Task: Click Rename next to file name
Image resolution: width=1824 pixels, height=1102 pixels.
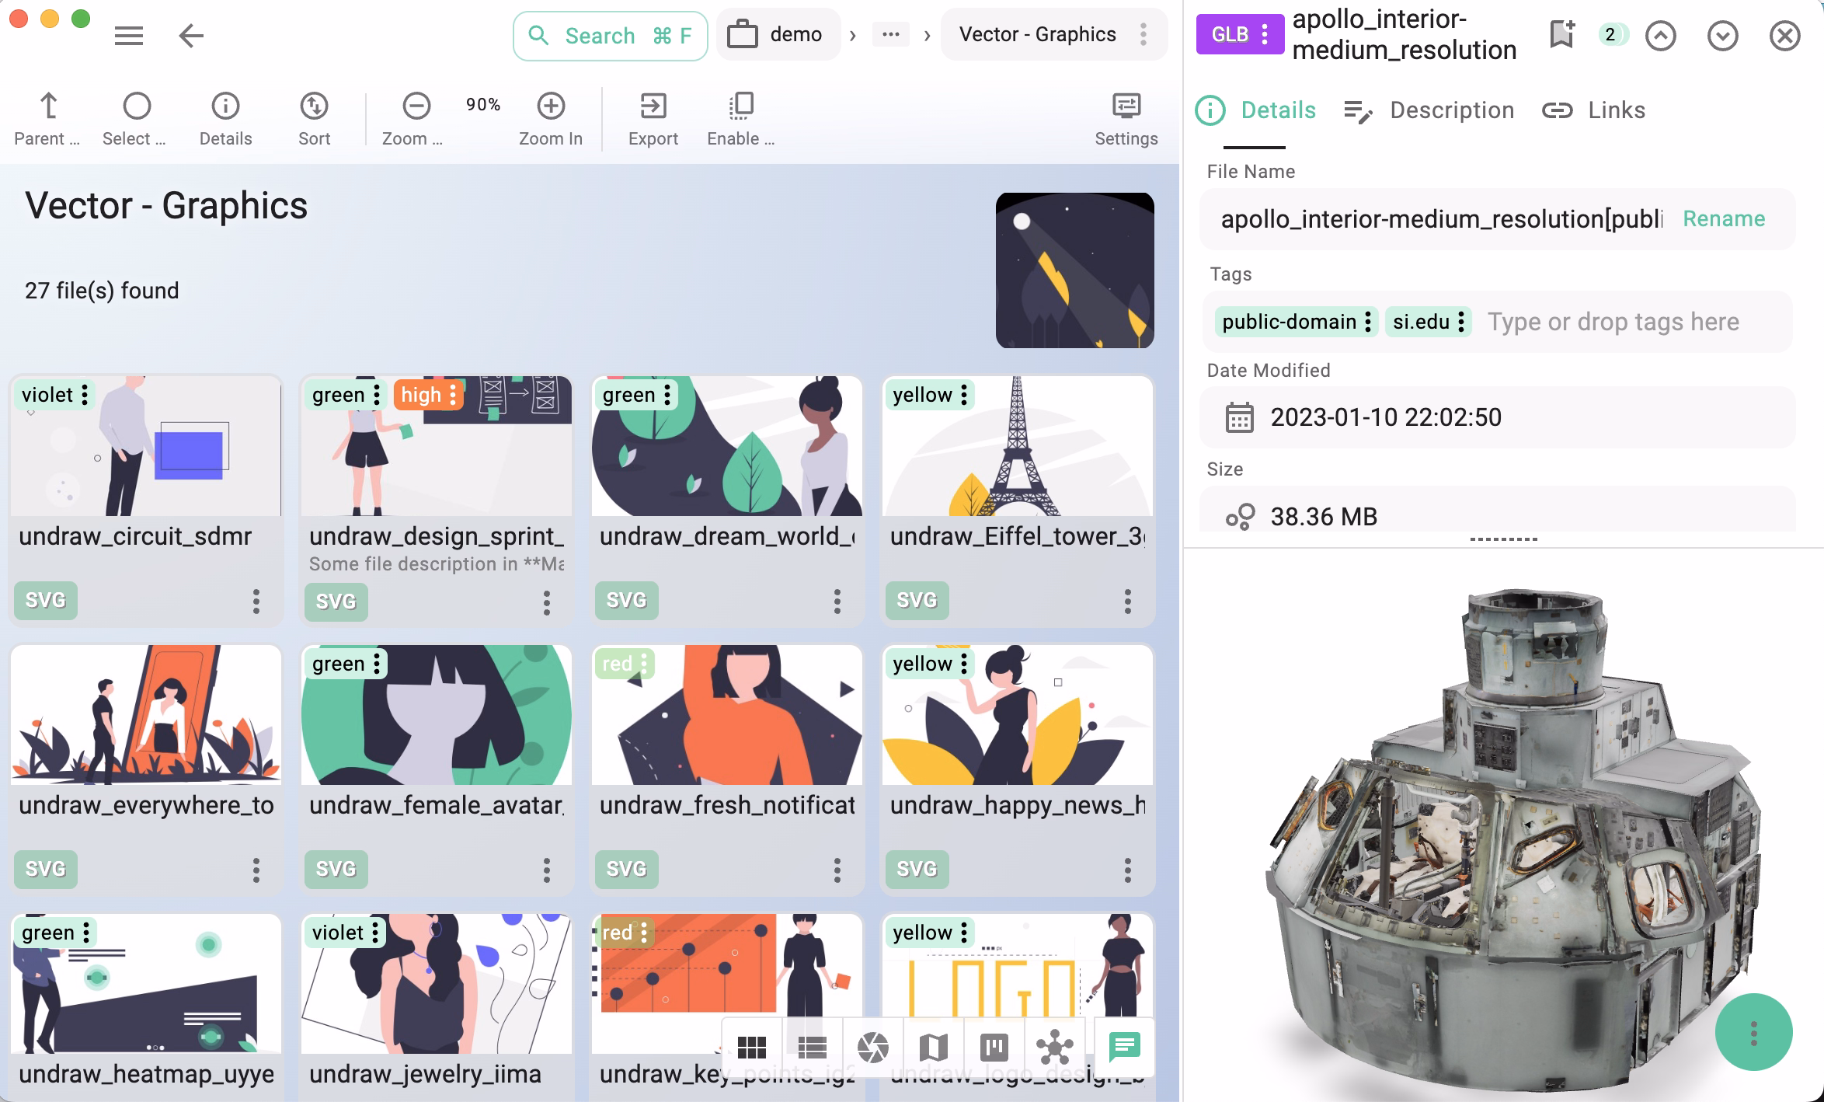Action: point(1724,219)
